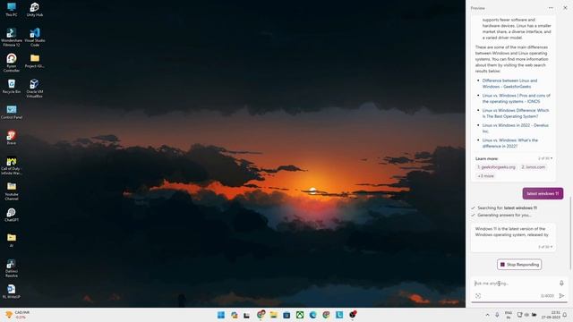This screenshot has width=573, height=322.
Task: Open the notifications bell in taskbar
Action: [x=565, y=315]
